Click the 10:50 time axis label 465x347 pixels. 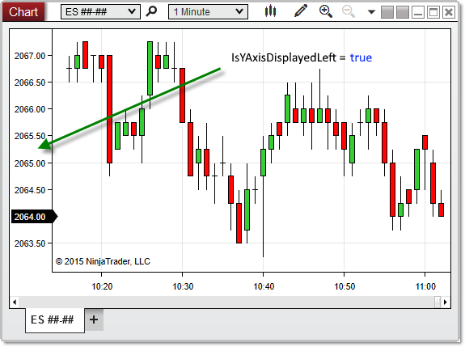(345, 286)
